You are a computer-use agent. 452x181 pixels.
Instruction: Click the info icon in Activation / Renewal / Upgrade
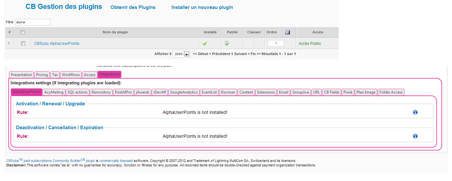click(x=415, y=112)
